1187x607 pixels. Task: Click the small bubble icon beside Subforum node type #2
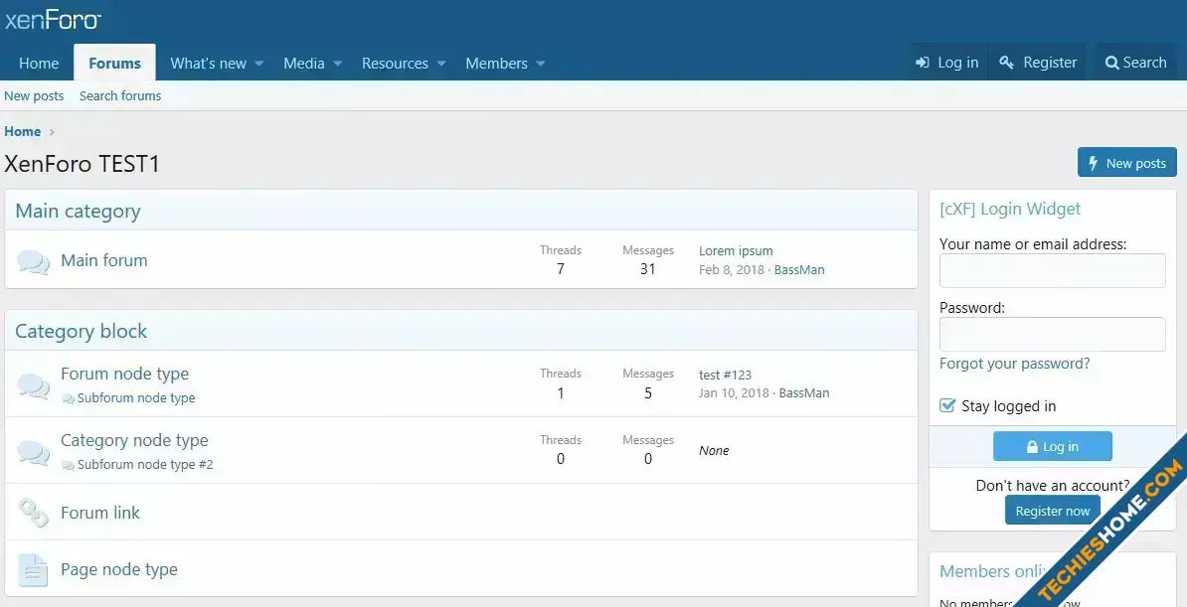coord(69,466)
